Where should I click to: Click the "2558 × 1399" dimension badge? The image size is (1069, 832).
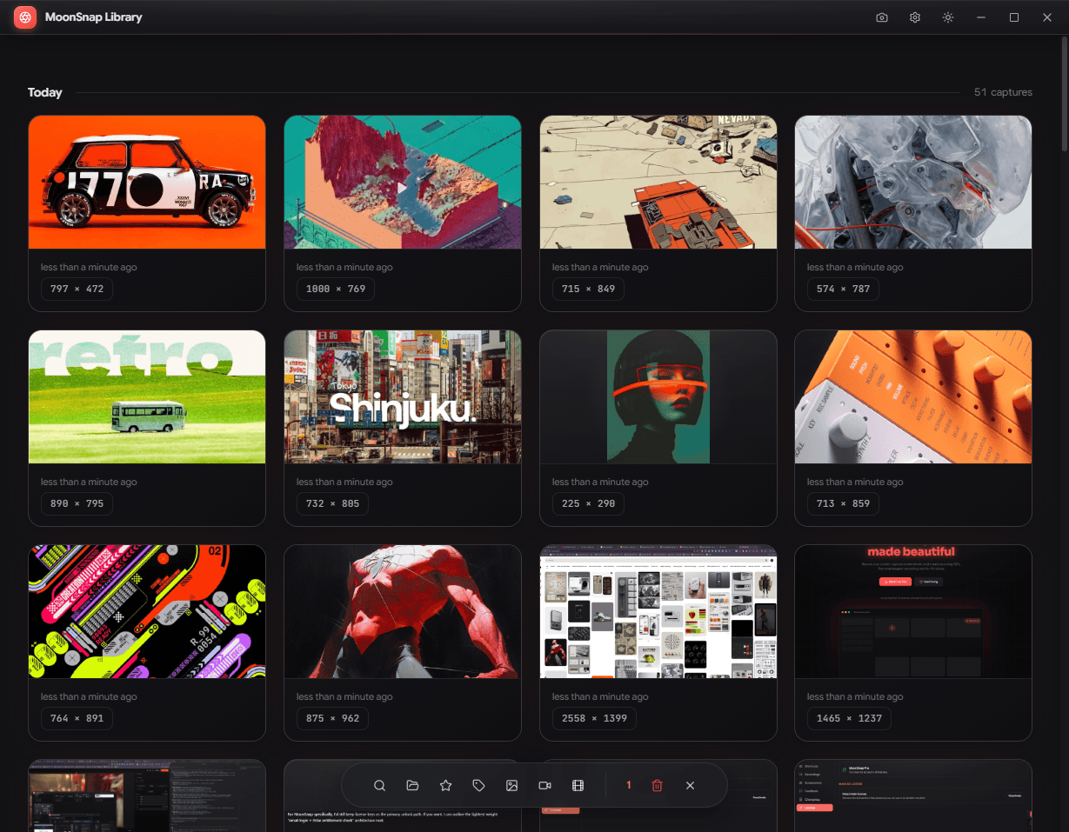point(594,718)
